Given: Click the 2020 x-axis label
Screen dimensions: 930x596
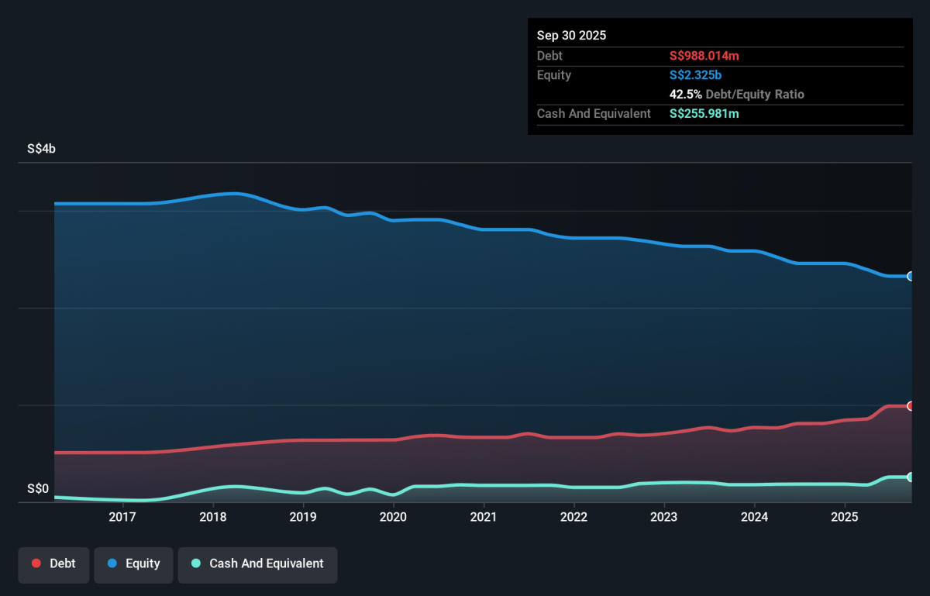Looking at the screenshot, I should click(x=394, y=517).
